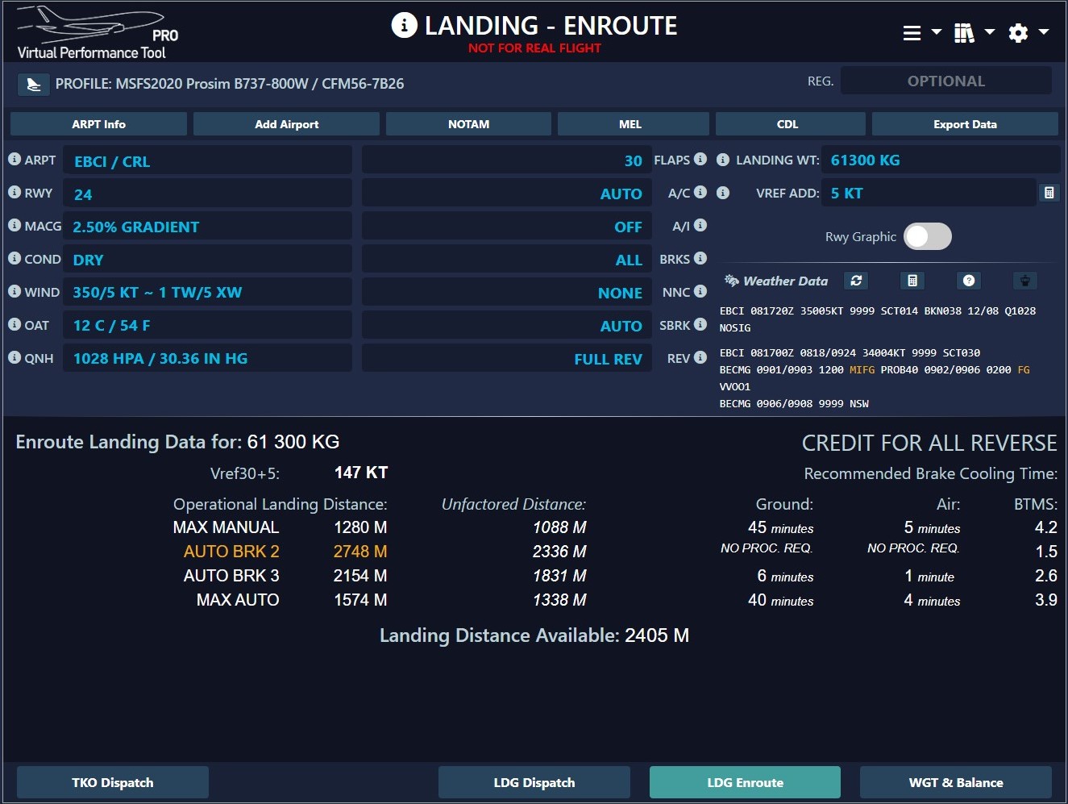
Task: Click the info icon beside LANDING - ENROUTE title
Action: pyautogui.click(x=404, y=25)
